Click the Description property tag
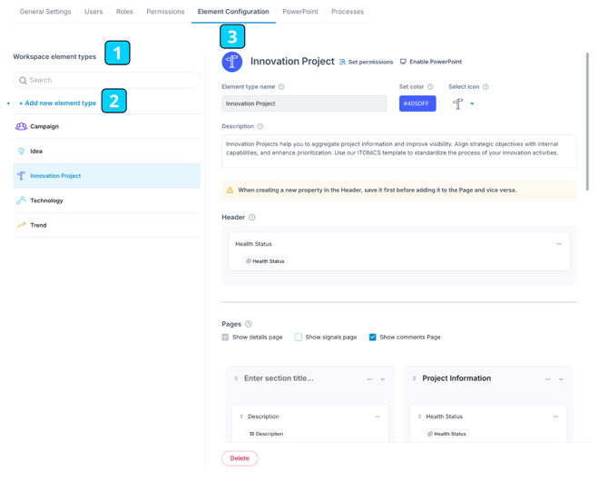 tap(267, 434)
